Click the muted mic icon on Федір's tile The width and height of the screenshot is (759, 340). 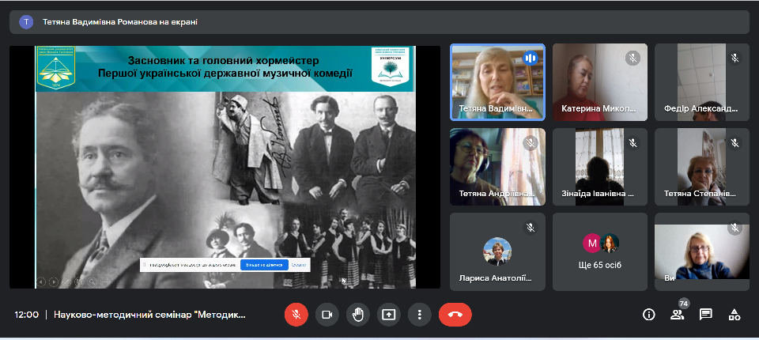[x=734, y=58]
